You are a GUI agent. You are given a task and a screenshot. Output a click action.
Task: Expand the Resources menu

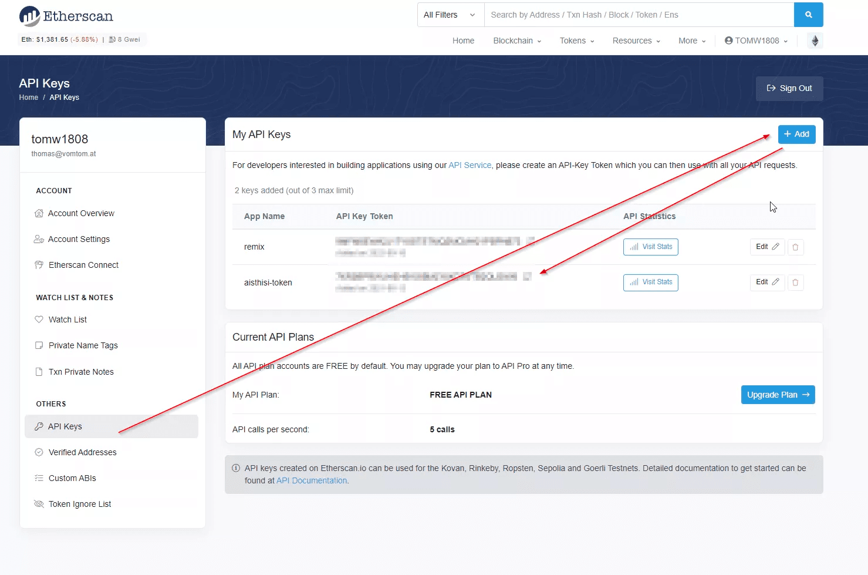pyautogui.click(x=636, y=41)
